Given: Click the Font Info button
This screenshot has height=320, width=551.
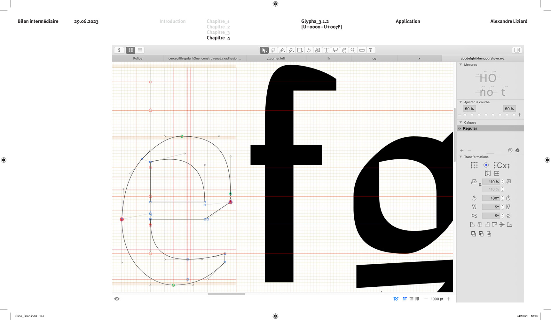Looking at the screenshot, I should 119,50.
